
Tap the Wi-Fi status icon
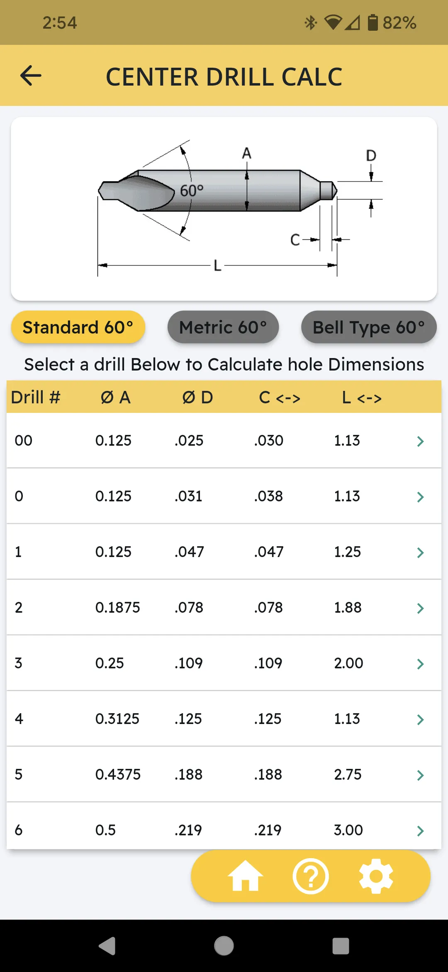(x=333, y=22)
